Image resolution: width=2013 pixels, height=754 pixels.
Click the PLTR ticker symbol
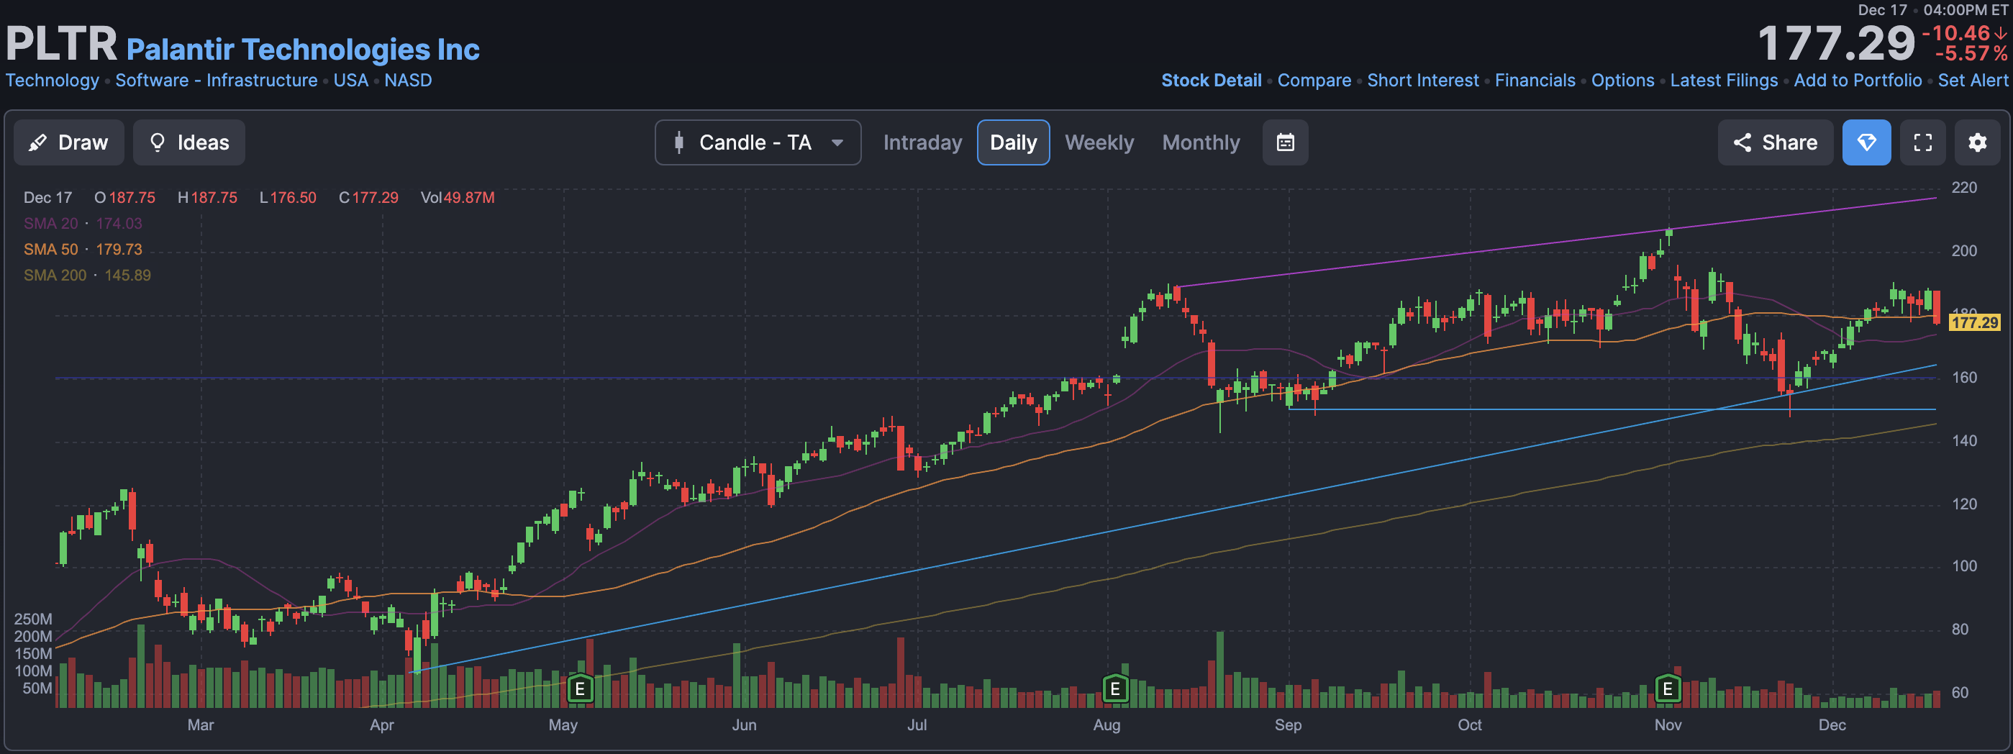(x=62, y=44)
